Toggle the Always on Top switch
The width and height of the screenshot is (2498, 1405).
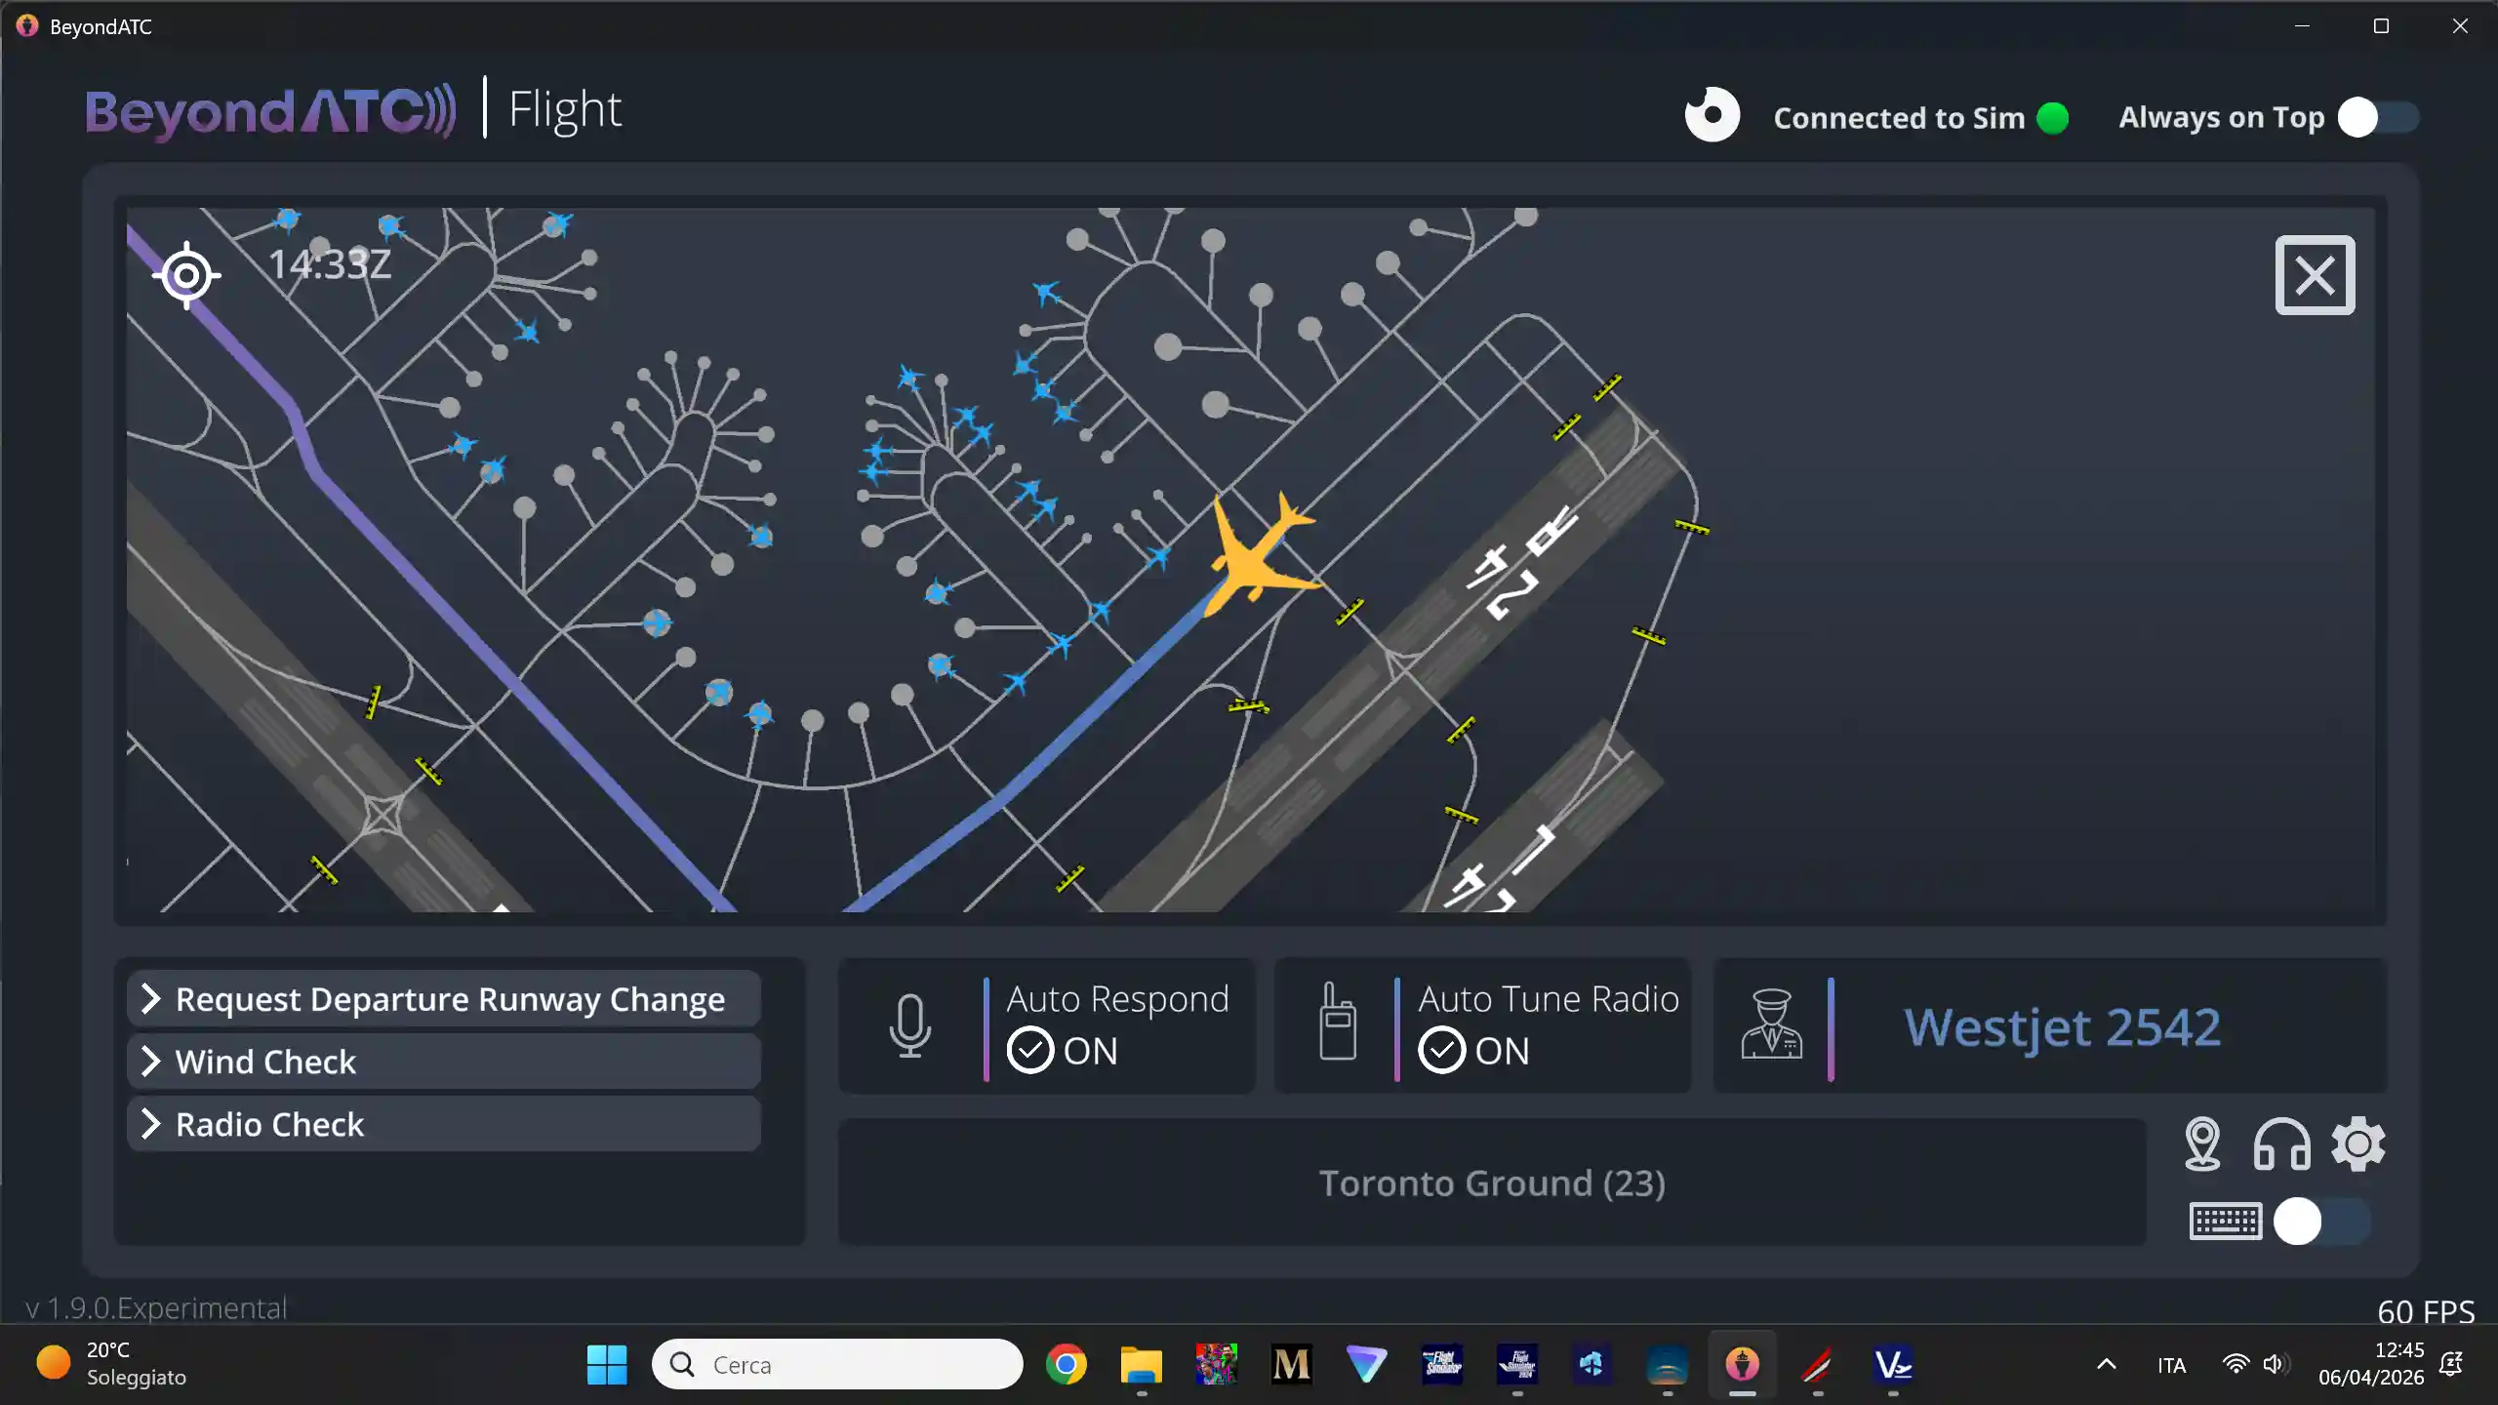(x=2379, y=118)
